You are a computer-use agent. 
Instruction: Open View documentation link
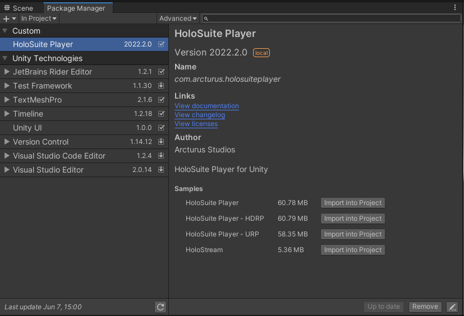coord(206,106)
